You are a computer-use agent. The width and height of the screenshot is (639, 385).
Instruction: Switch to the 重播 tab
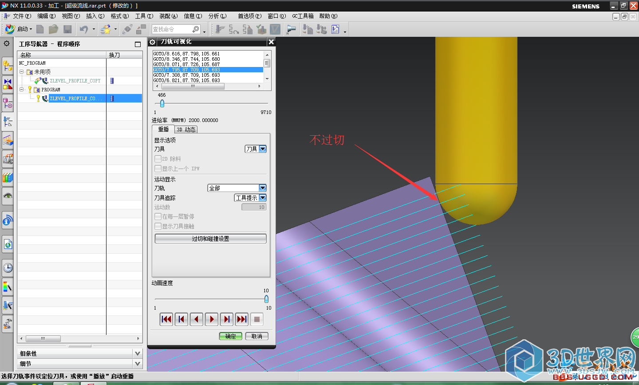tap(163, 129)
